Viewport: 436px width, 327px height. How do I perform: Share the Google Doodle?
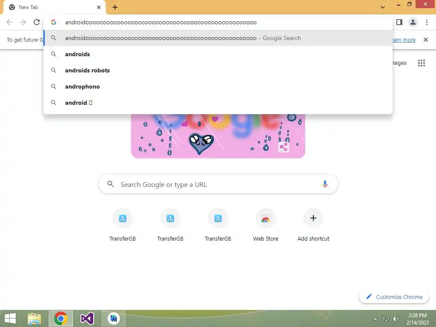pyautogui.click(x=283, y=147)
